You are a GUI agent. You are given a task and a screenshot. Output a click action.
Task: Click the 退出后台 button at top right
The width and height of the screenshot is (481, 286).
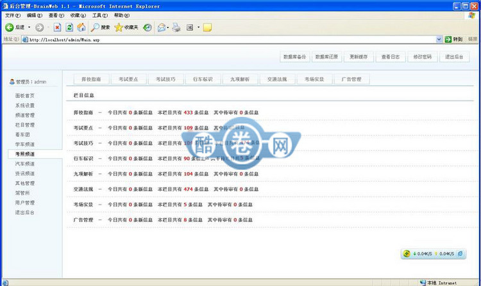[454, 57]
